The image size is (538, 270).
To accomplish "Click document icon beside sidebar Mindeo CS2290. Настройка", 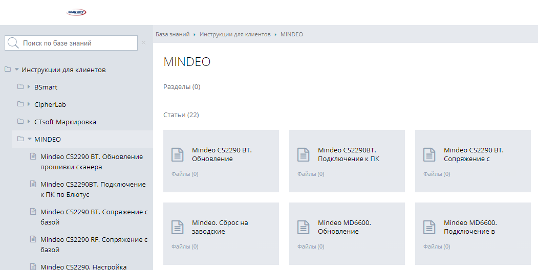I will point(33,266).
